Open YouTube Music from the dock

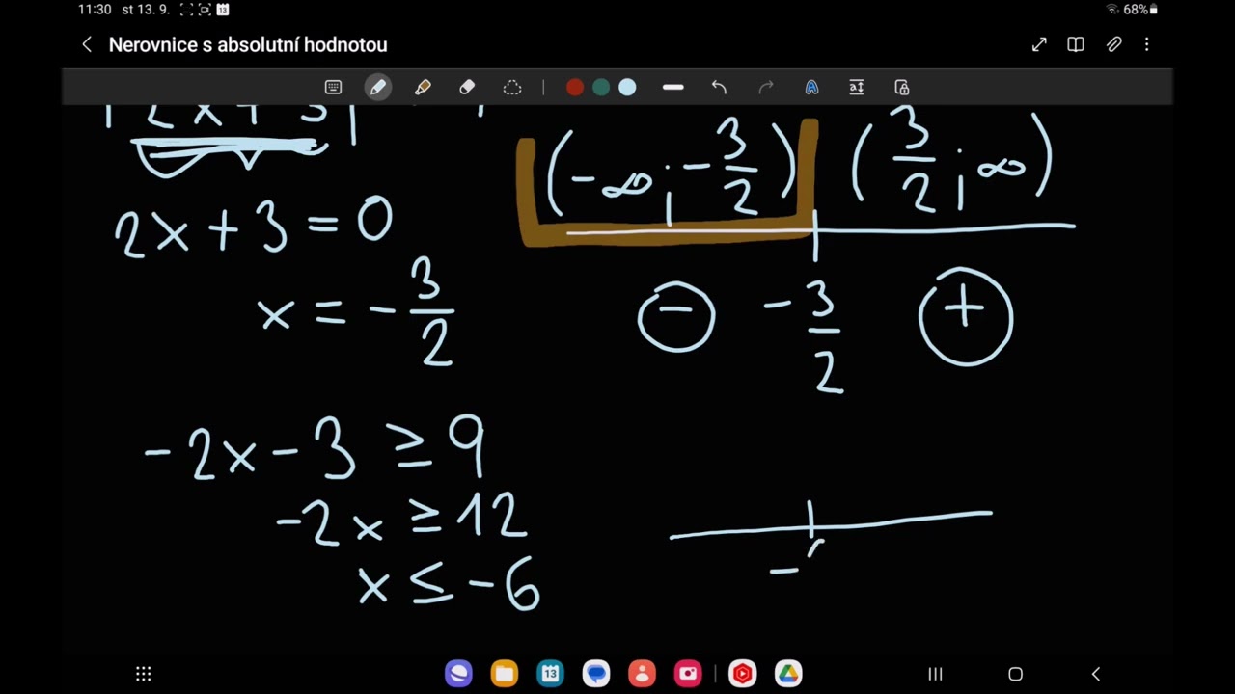[742, 674]
